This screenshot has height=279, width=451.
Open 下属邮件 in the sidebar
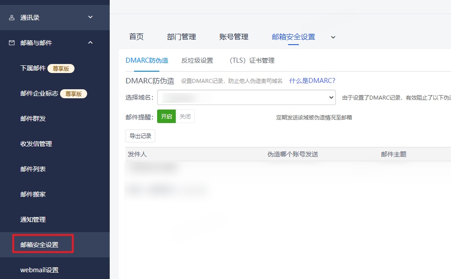point(33,69)
